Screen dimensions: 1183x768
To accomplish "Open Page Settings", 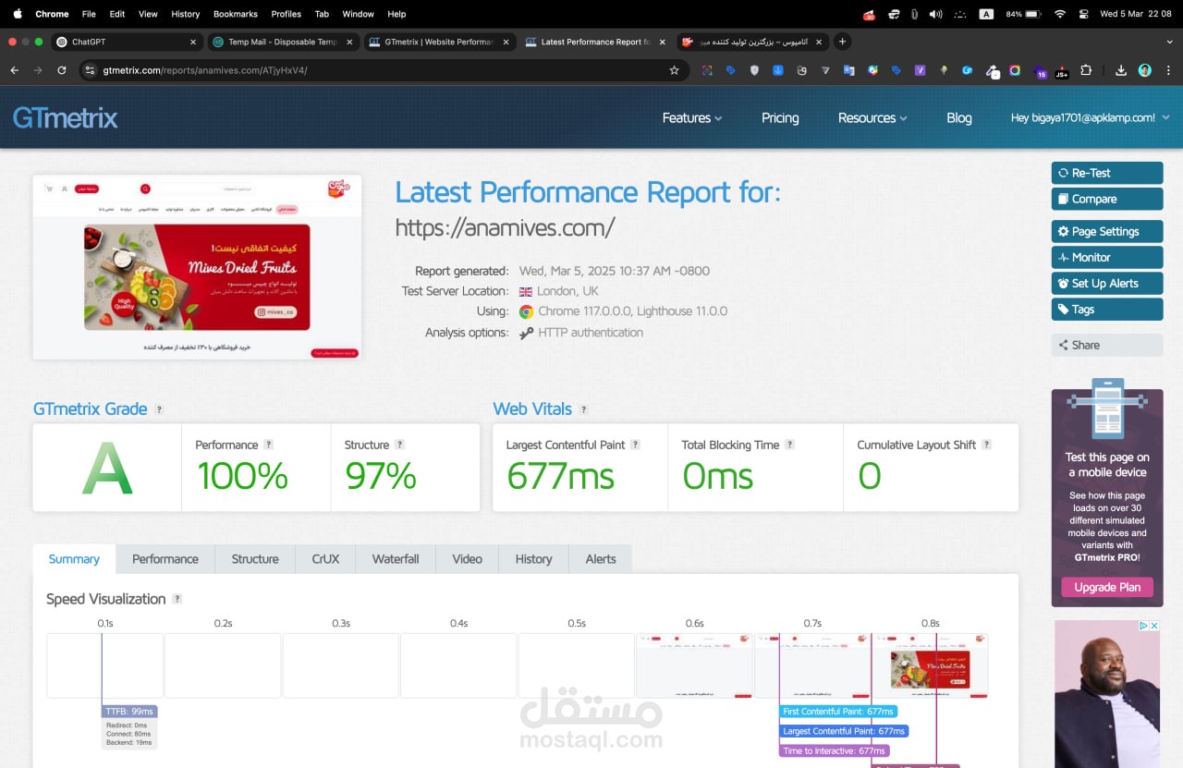I will click(x=1107, y=232).
